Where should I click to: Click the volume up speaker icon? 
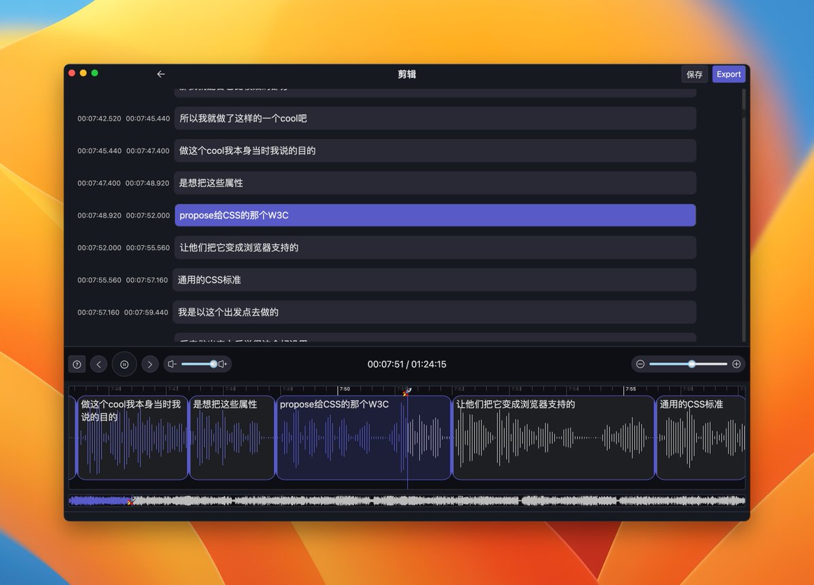click(223, 365)
